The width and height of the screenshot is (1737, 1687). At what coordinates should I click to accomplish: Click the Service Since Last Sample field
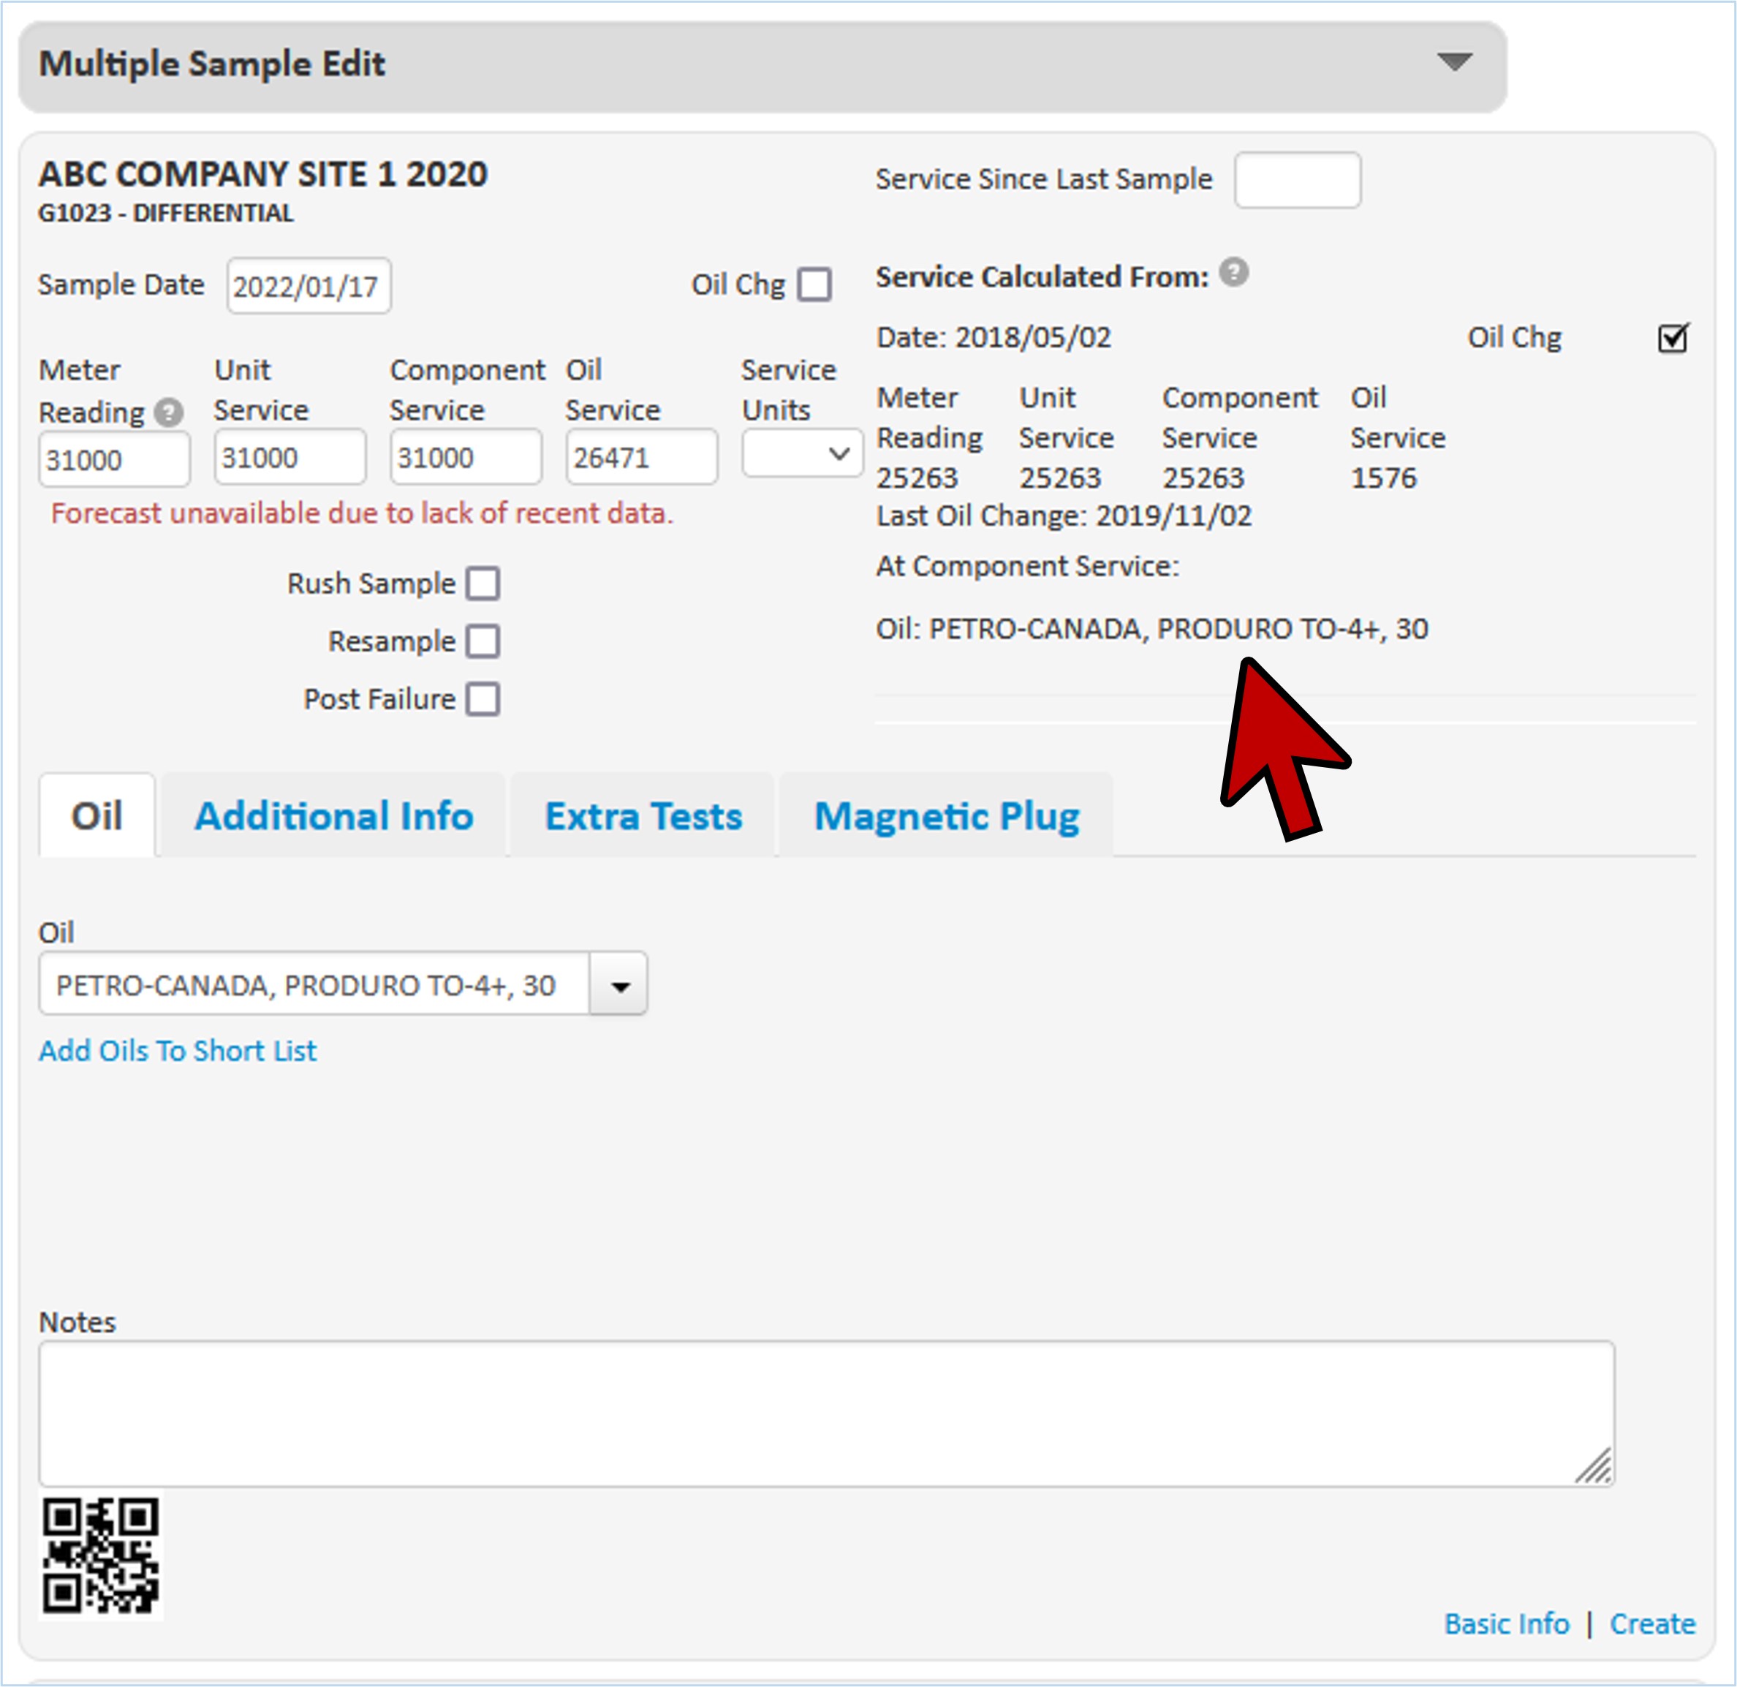pos(1297,181)
